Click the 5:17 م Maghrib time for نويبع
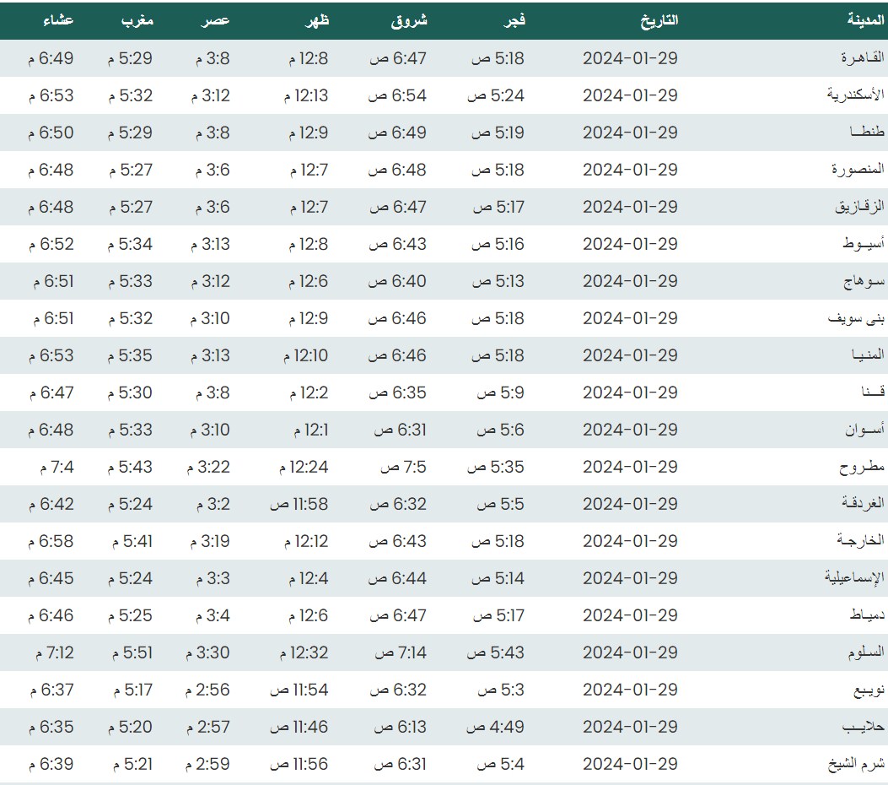The image size is (888, 785). [x=130, y=690]
